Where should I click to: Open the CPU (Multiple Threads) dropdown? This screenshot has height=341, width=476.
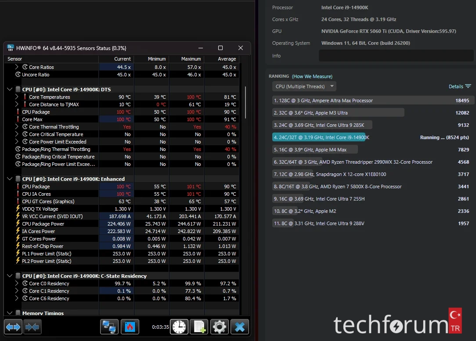pyautogui.click(x=304, y=86)
